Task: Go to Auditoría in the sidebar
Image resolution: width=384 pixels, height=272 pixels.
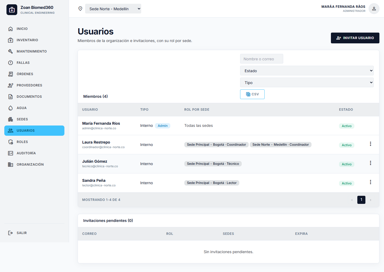Action: (34, 153)
